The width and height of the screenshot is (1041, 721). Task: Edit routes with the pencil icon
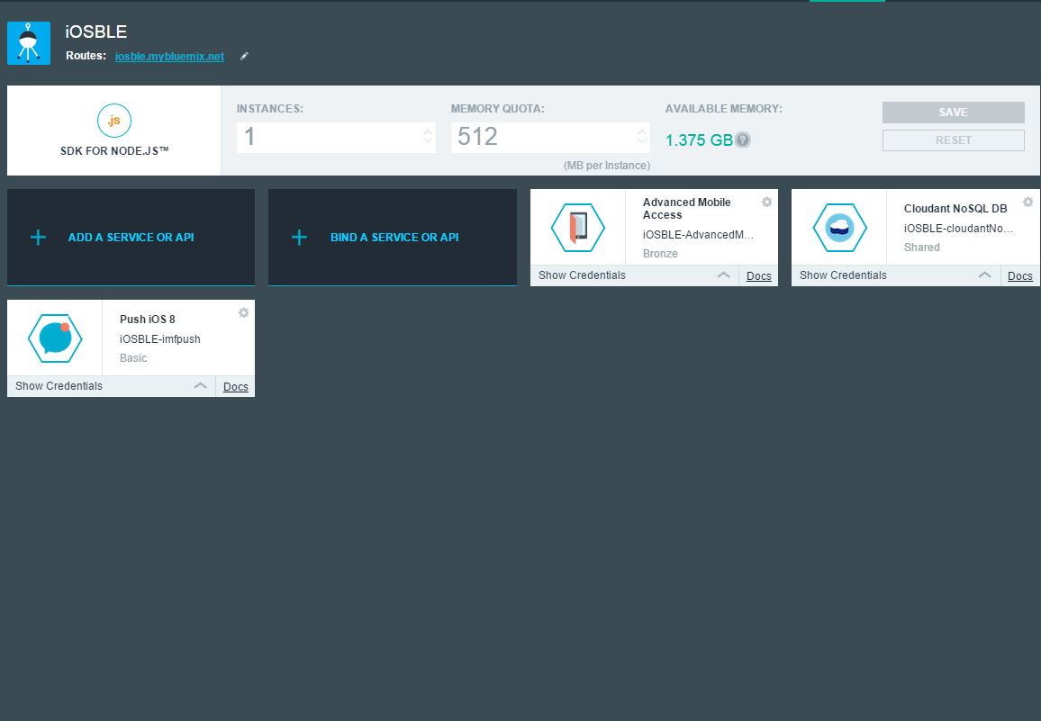[x=244, y=57]
